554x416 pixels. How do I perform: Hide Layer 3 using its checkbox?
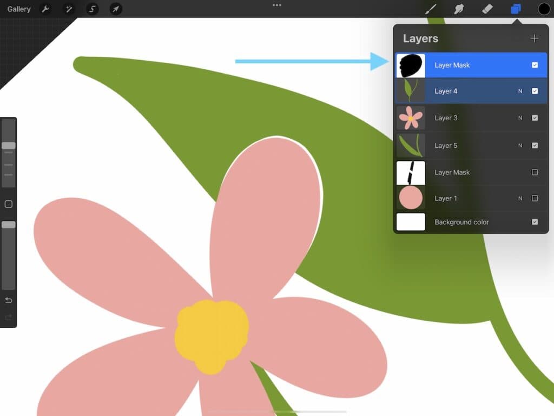[535, 118]
